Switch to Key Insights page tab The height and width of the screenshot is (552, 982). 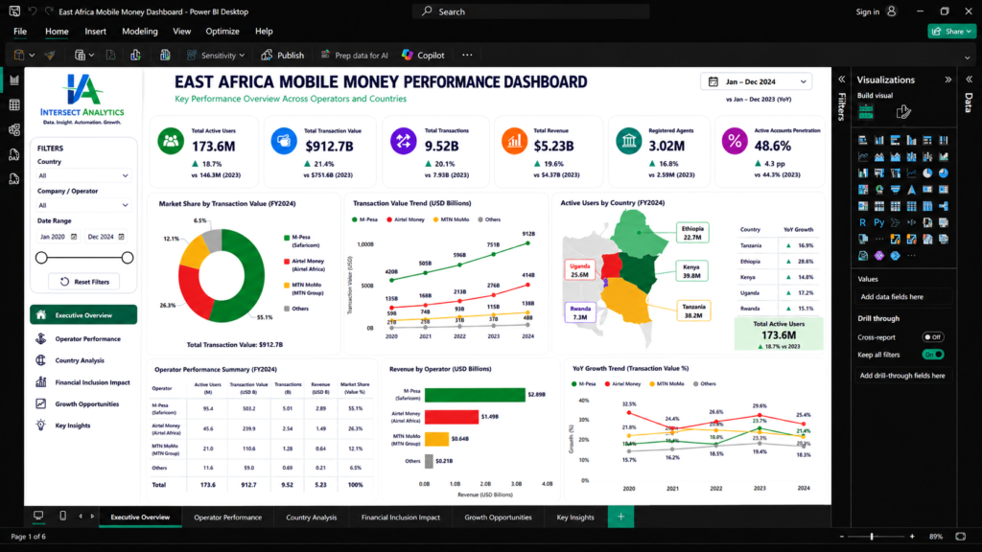575,517
